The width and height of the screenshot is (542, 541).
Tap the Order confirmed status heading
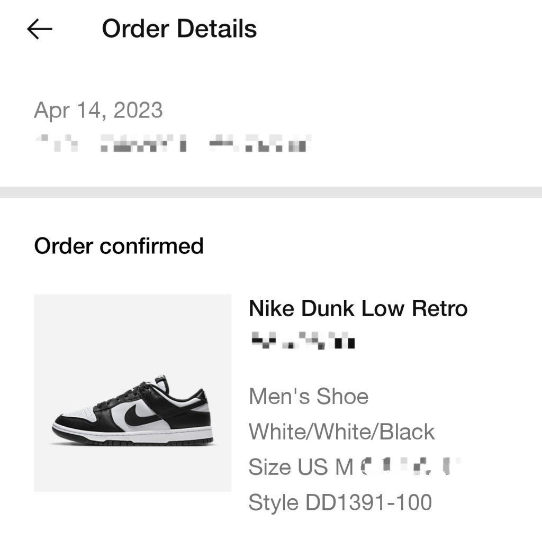click(119, 246)
